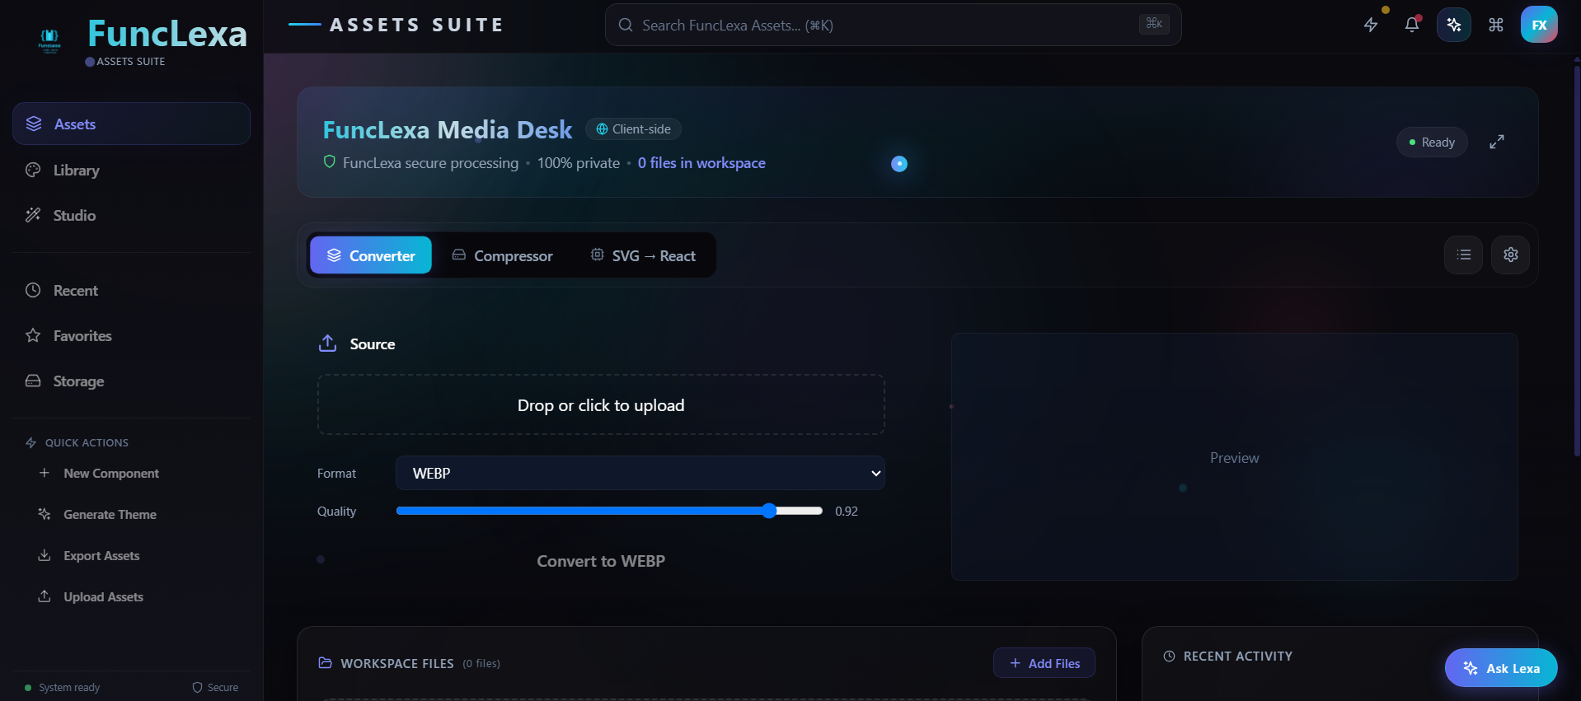Click the workspace files folder icon
This screenshot has width=1581, height=701.
pos(326,663)
